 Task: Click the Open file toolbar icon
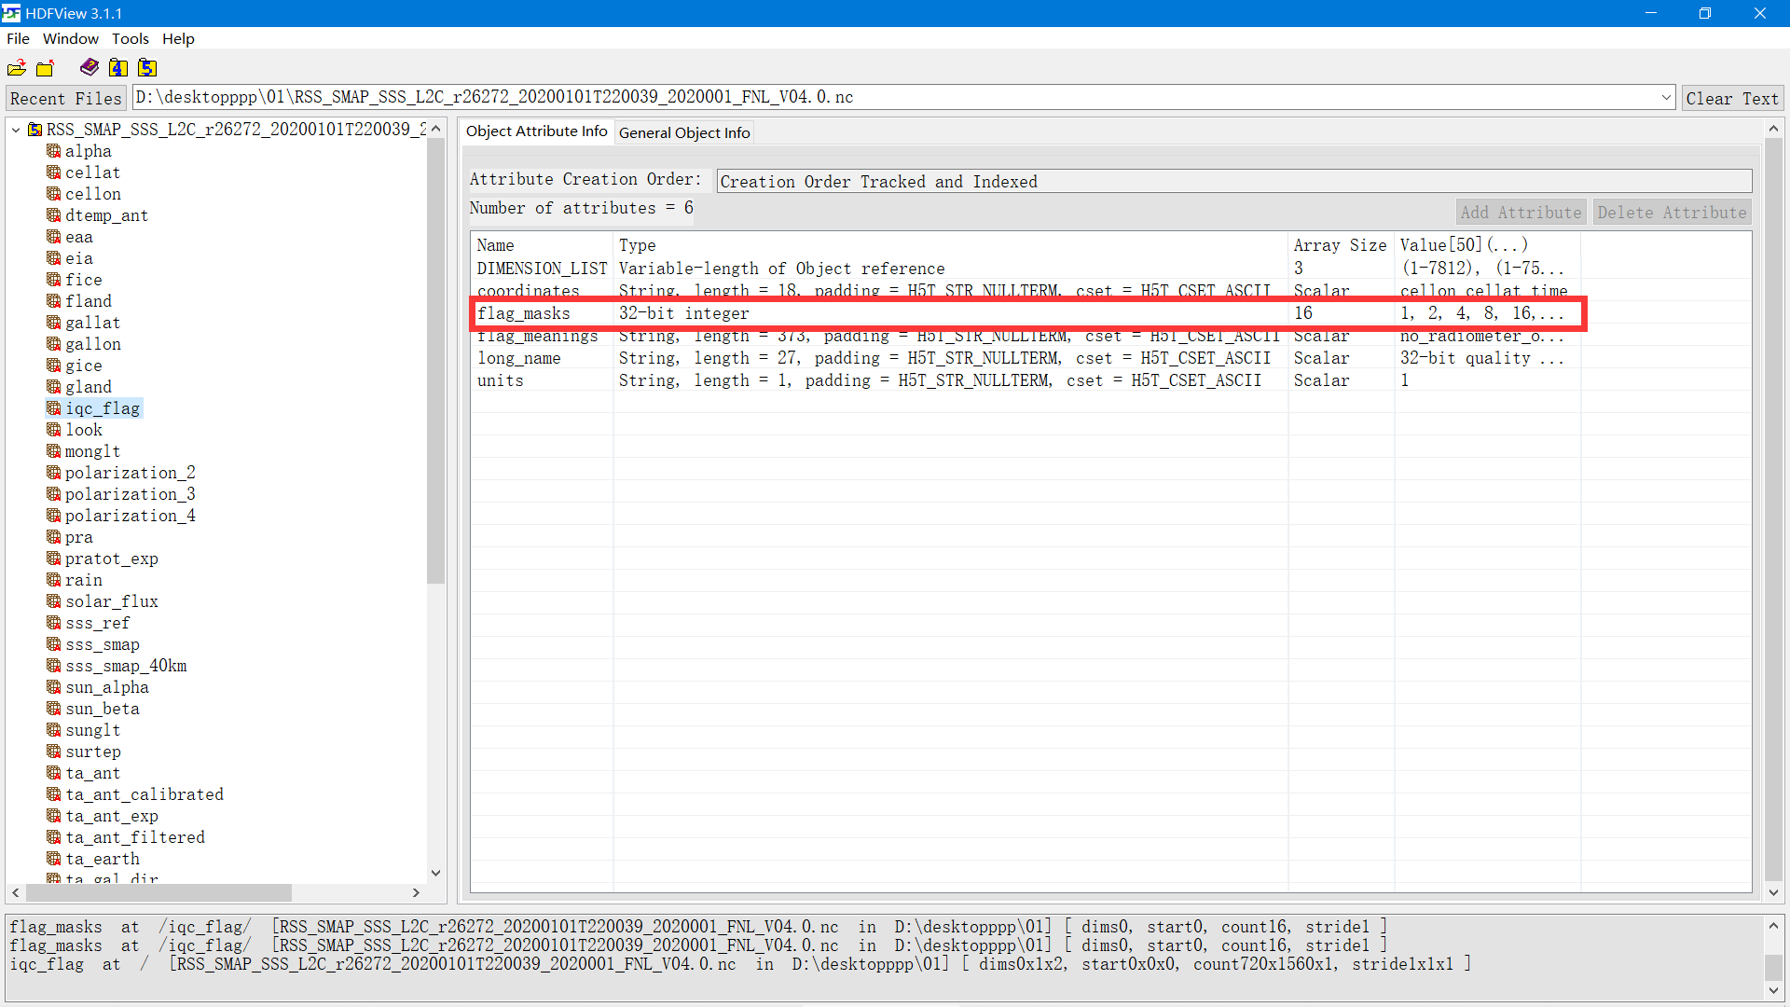click(17, 68)
